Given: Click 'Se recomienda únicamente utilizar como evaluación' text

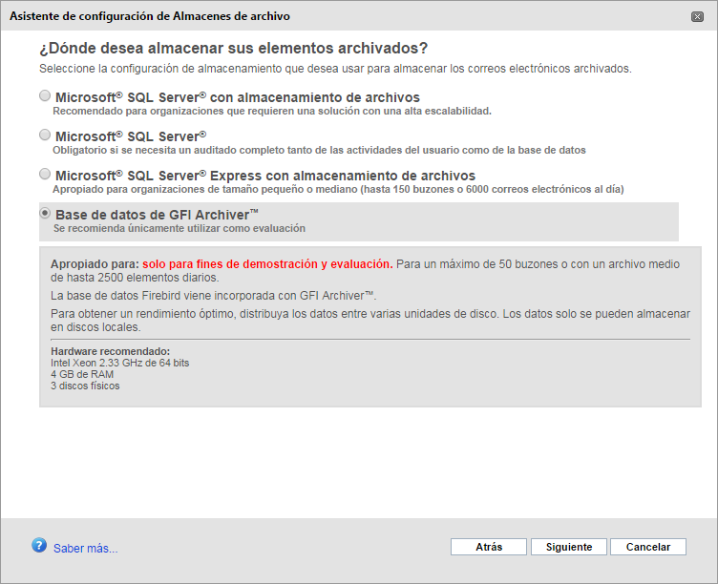Looking at the screenshot, I should pos(179,228).
